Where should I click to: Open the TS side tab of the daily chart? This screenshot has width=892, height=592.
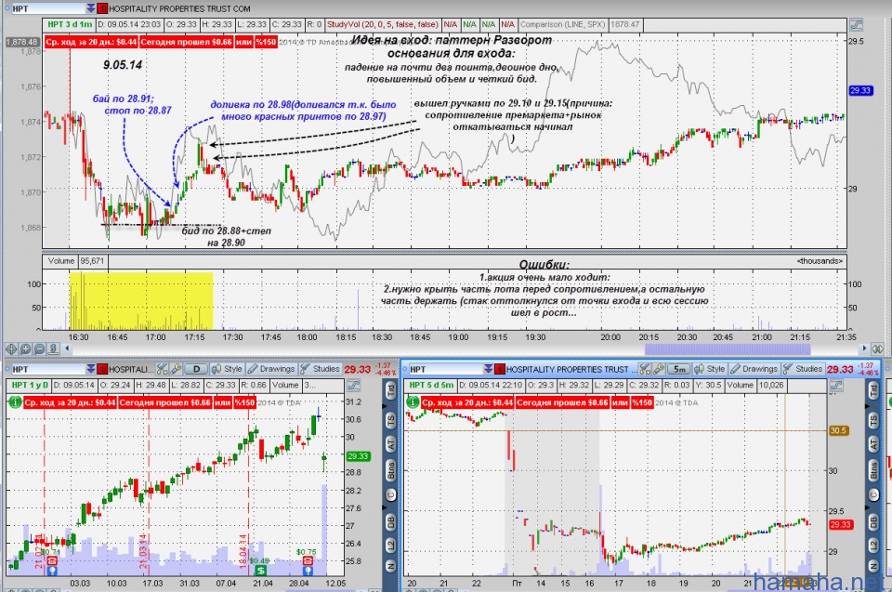pos(391,421)
